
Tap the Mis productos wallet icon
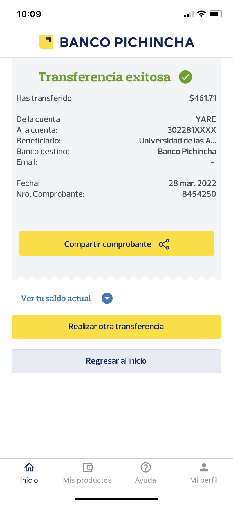click(88, 468)
